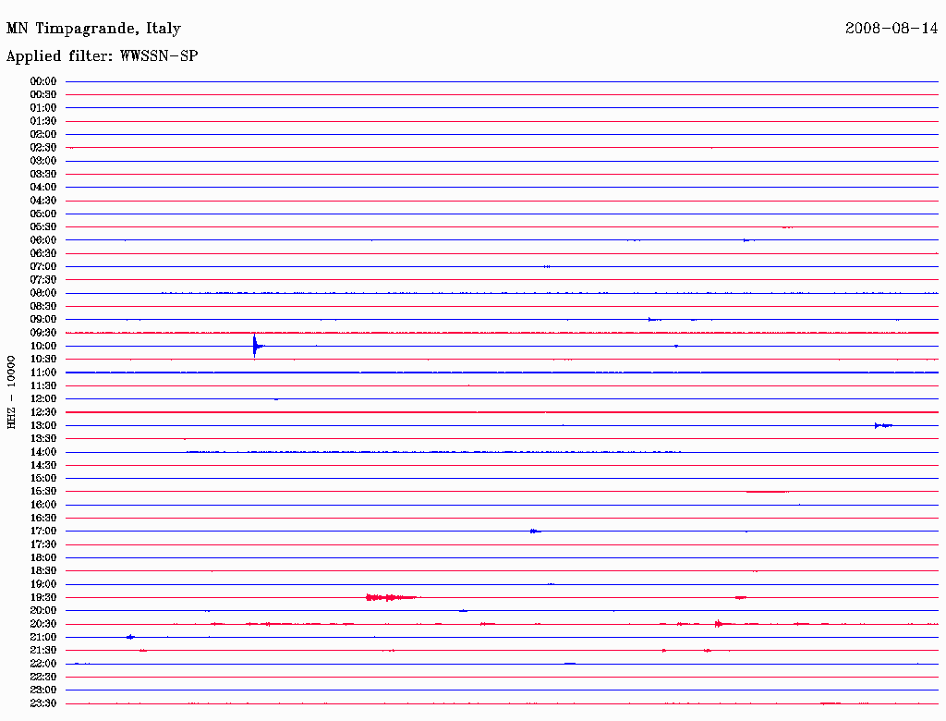Viewport: 946px width, 721px height.
Task: Select the 00:00 time label
Action: pos(43,81)
